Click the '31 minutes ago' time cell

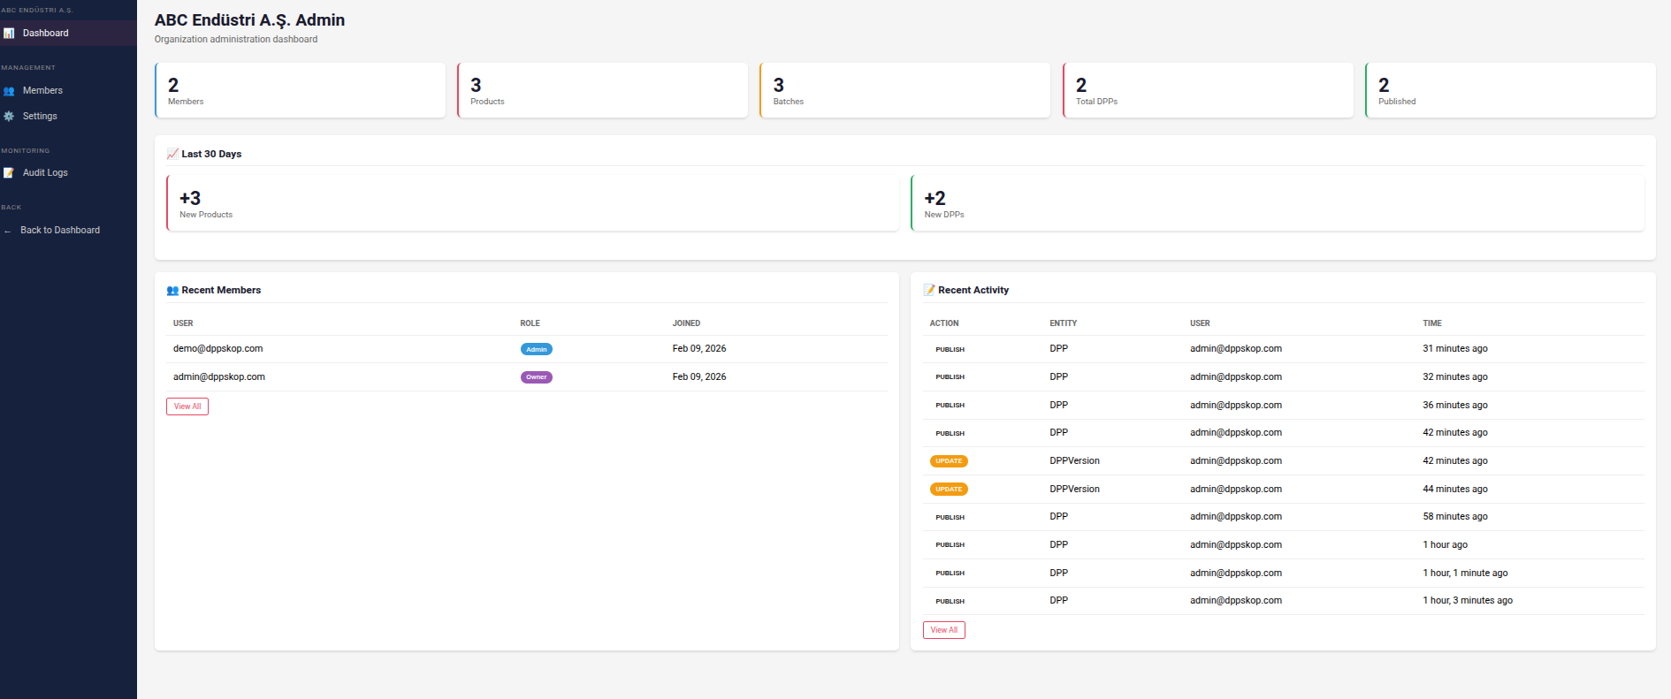(x=1455, y=349)
